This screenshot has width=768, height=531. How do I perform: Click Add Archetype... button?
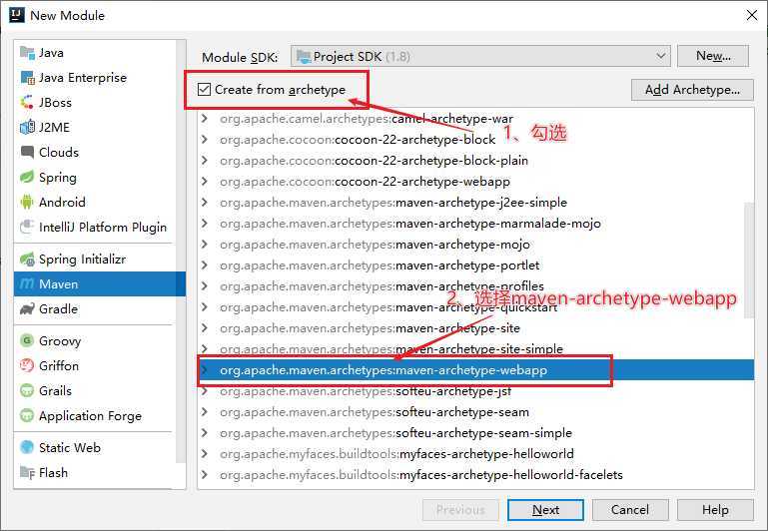692,90
